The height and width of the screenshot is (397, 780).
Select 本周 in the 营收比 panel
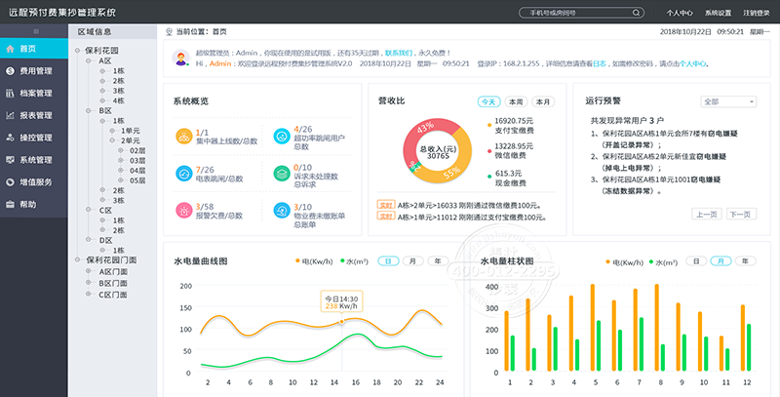516,101
